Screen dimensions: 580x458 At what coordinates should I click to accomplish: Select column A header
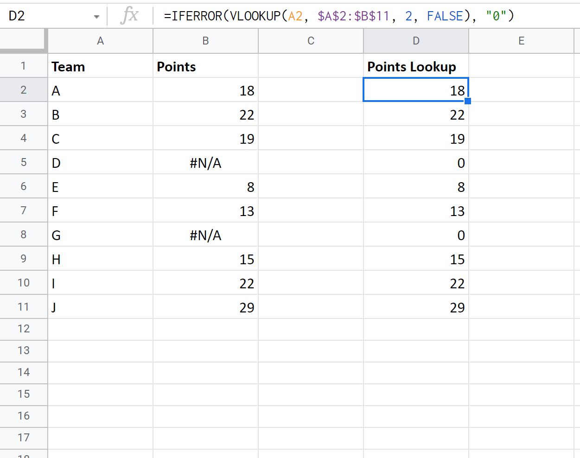101,41
